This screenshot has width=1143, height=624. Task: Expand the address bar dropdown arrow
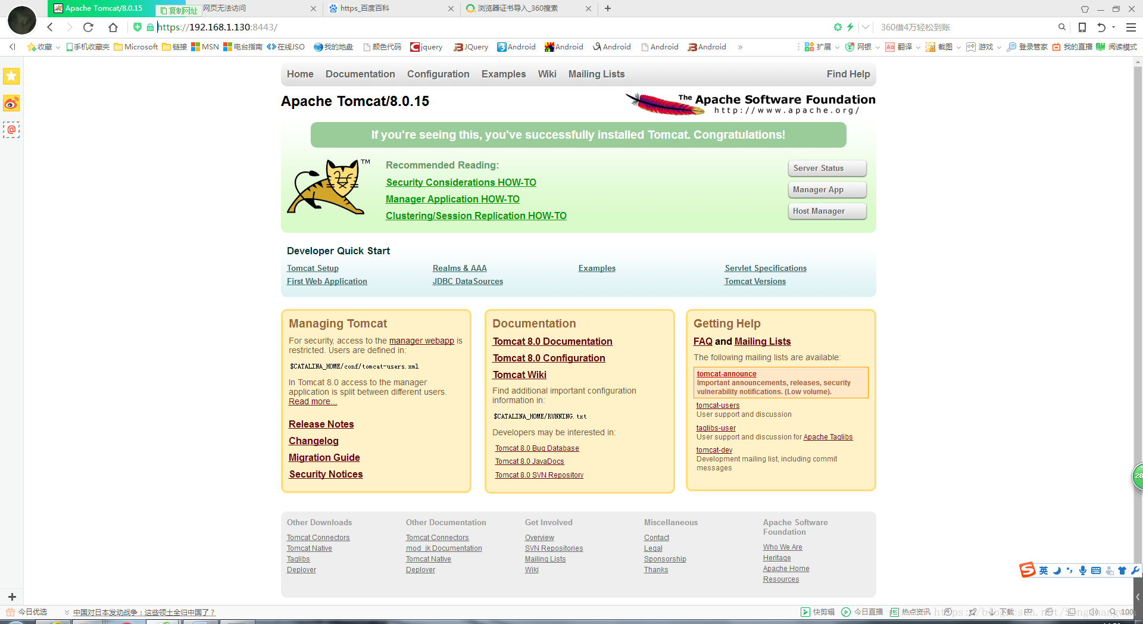click(866, 27)
